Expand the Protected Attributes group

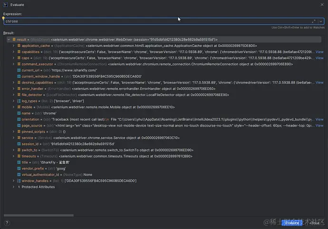pyautogui.click(x=13, y=187)
